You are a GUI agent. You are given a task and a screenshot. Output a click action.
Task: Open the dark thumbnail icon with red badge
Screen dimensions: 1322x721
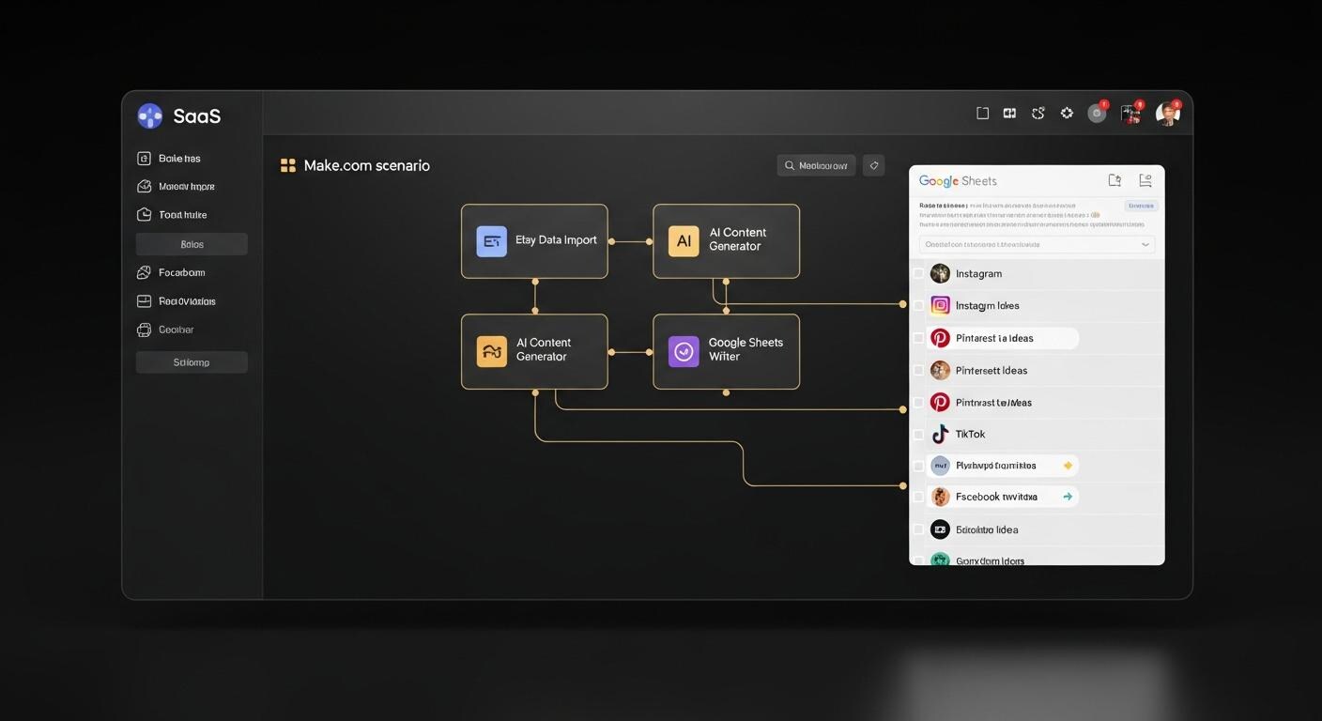click(1130, 114)
